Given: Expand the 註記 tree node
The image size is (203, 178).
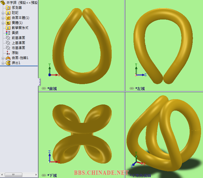Looking at the screenshot, I should coord(3,13).
